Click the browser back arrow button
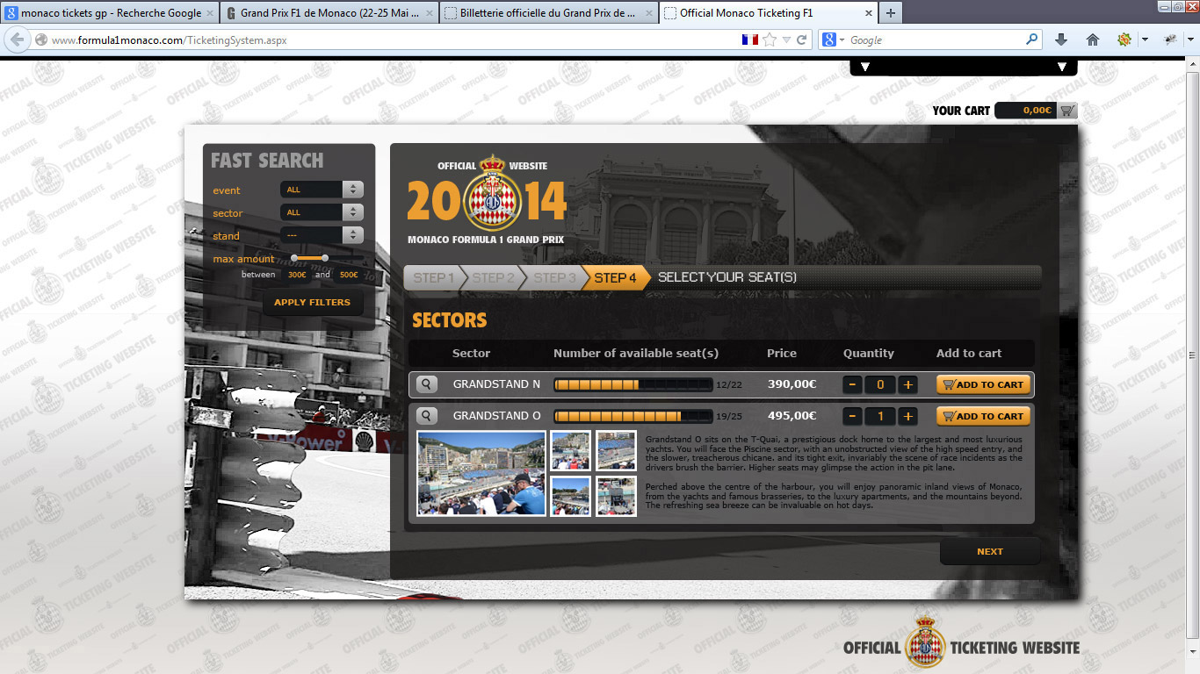The height and width of the screenshot is (674, 1200). coord(17,39)
